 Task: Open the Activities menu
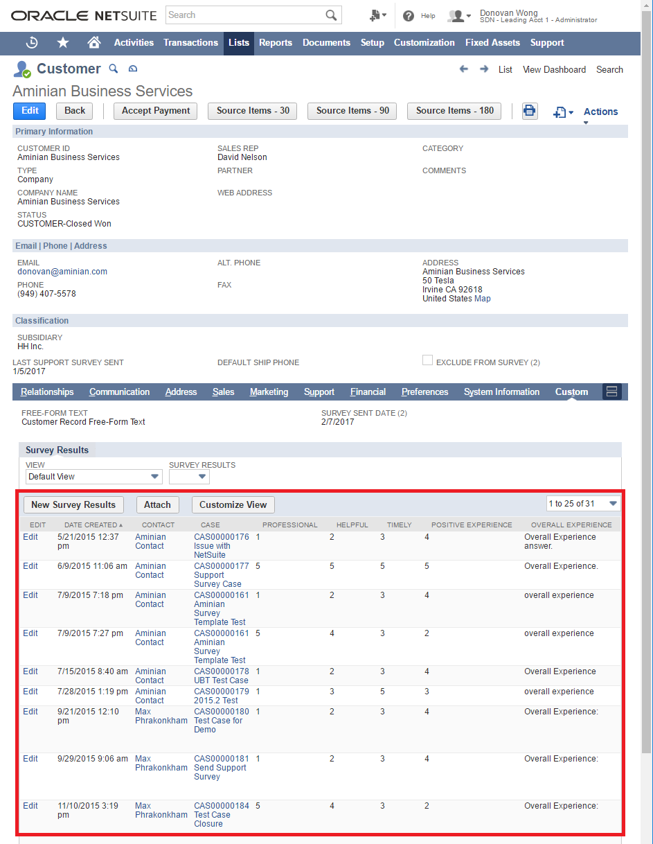tap(134, 43)
